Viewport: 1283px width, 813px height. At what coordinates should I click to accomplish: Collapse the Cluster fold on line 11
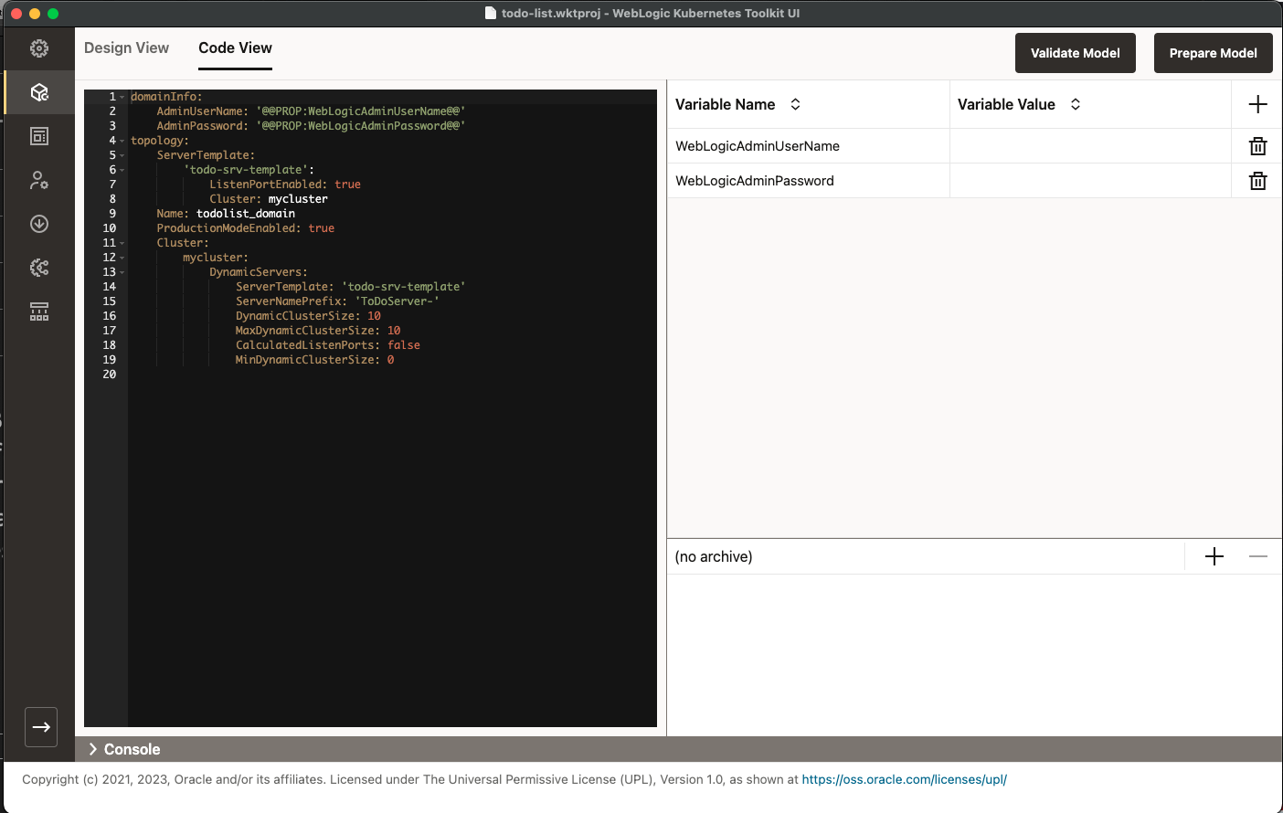pos(122,243)
